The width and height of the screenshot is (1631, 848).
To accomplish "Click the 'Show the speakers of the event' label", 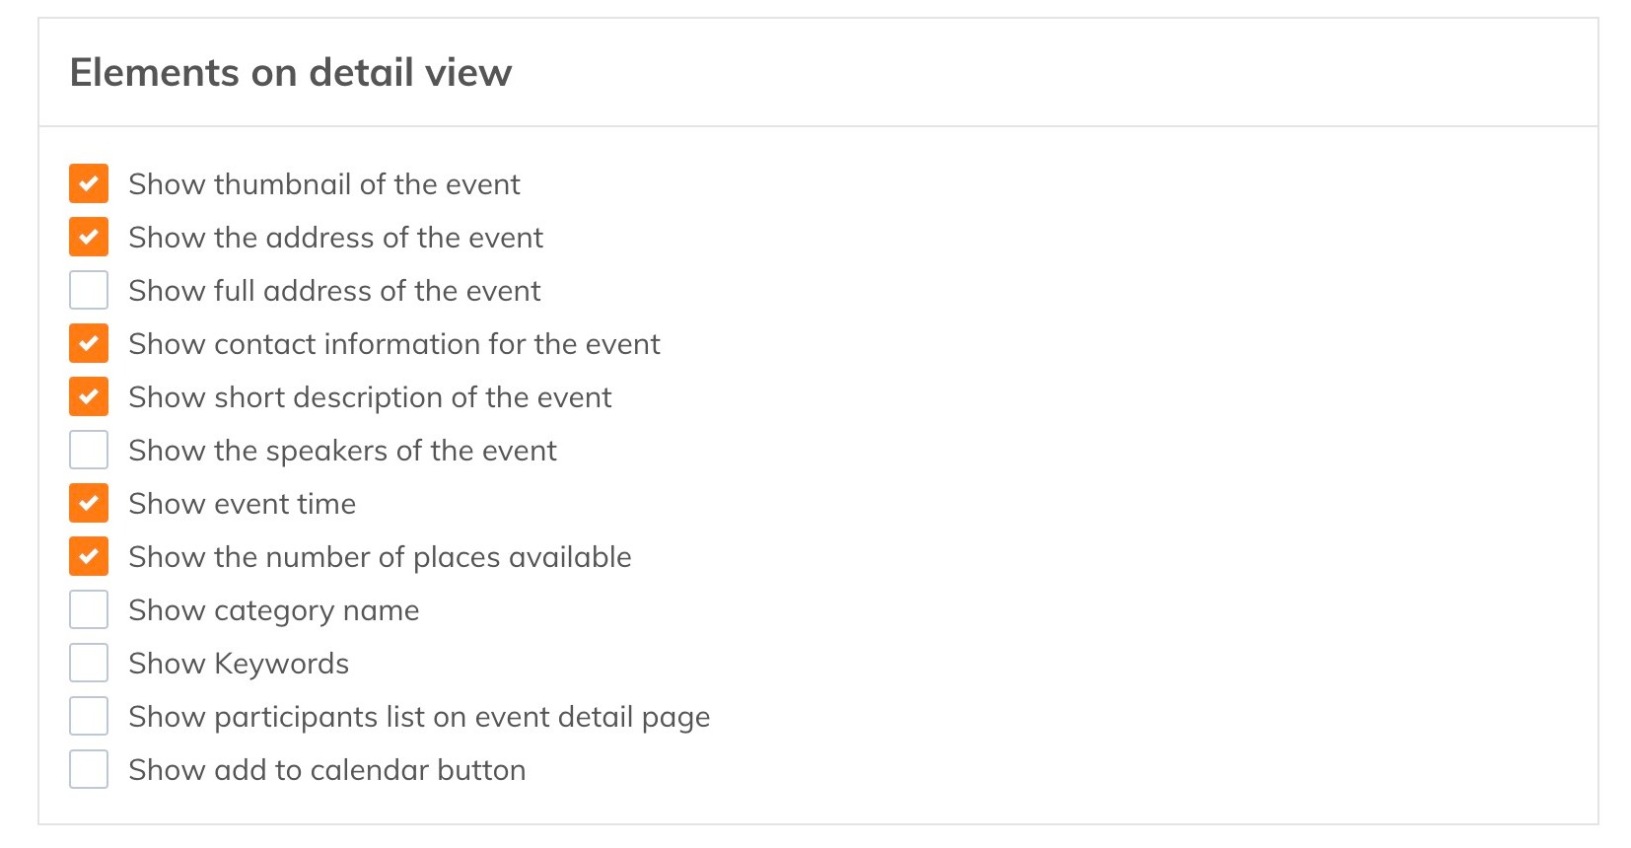I will 342,450.
